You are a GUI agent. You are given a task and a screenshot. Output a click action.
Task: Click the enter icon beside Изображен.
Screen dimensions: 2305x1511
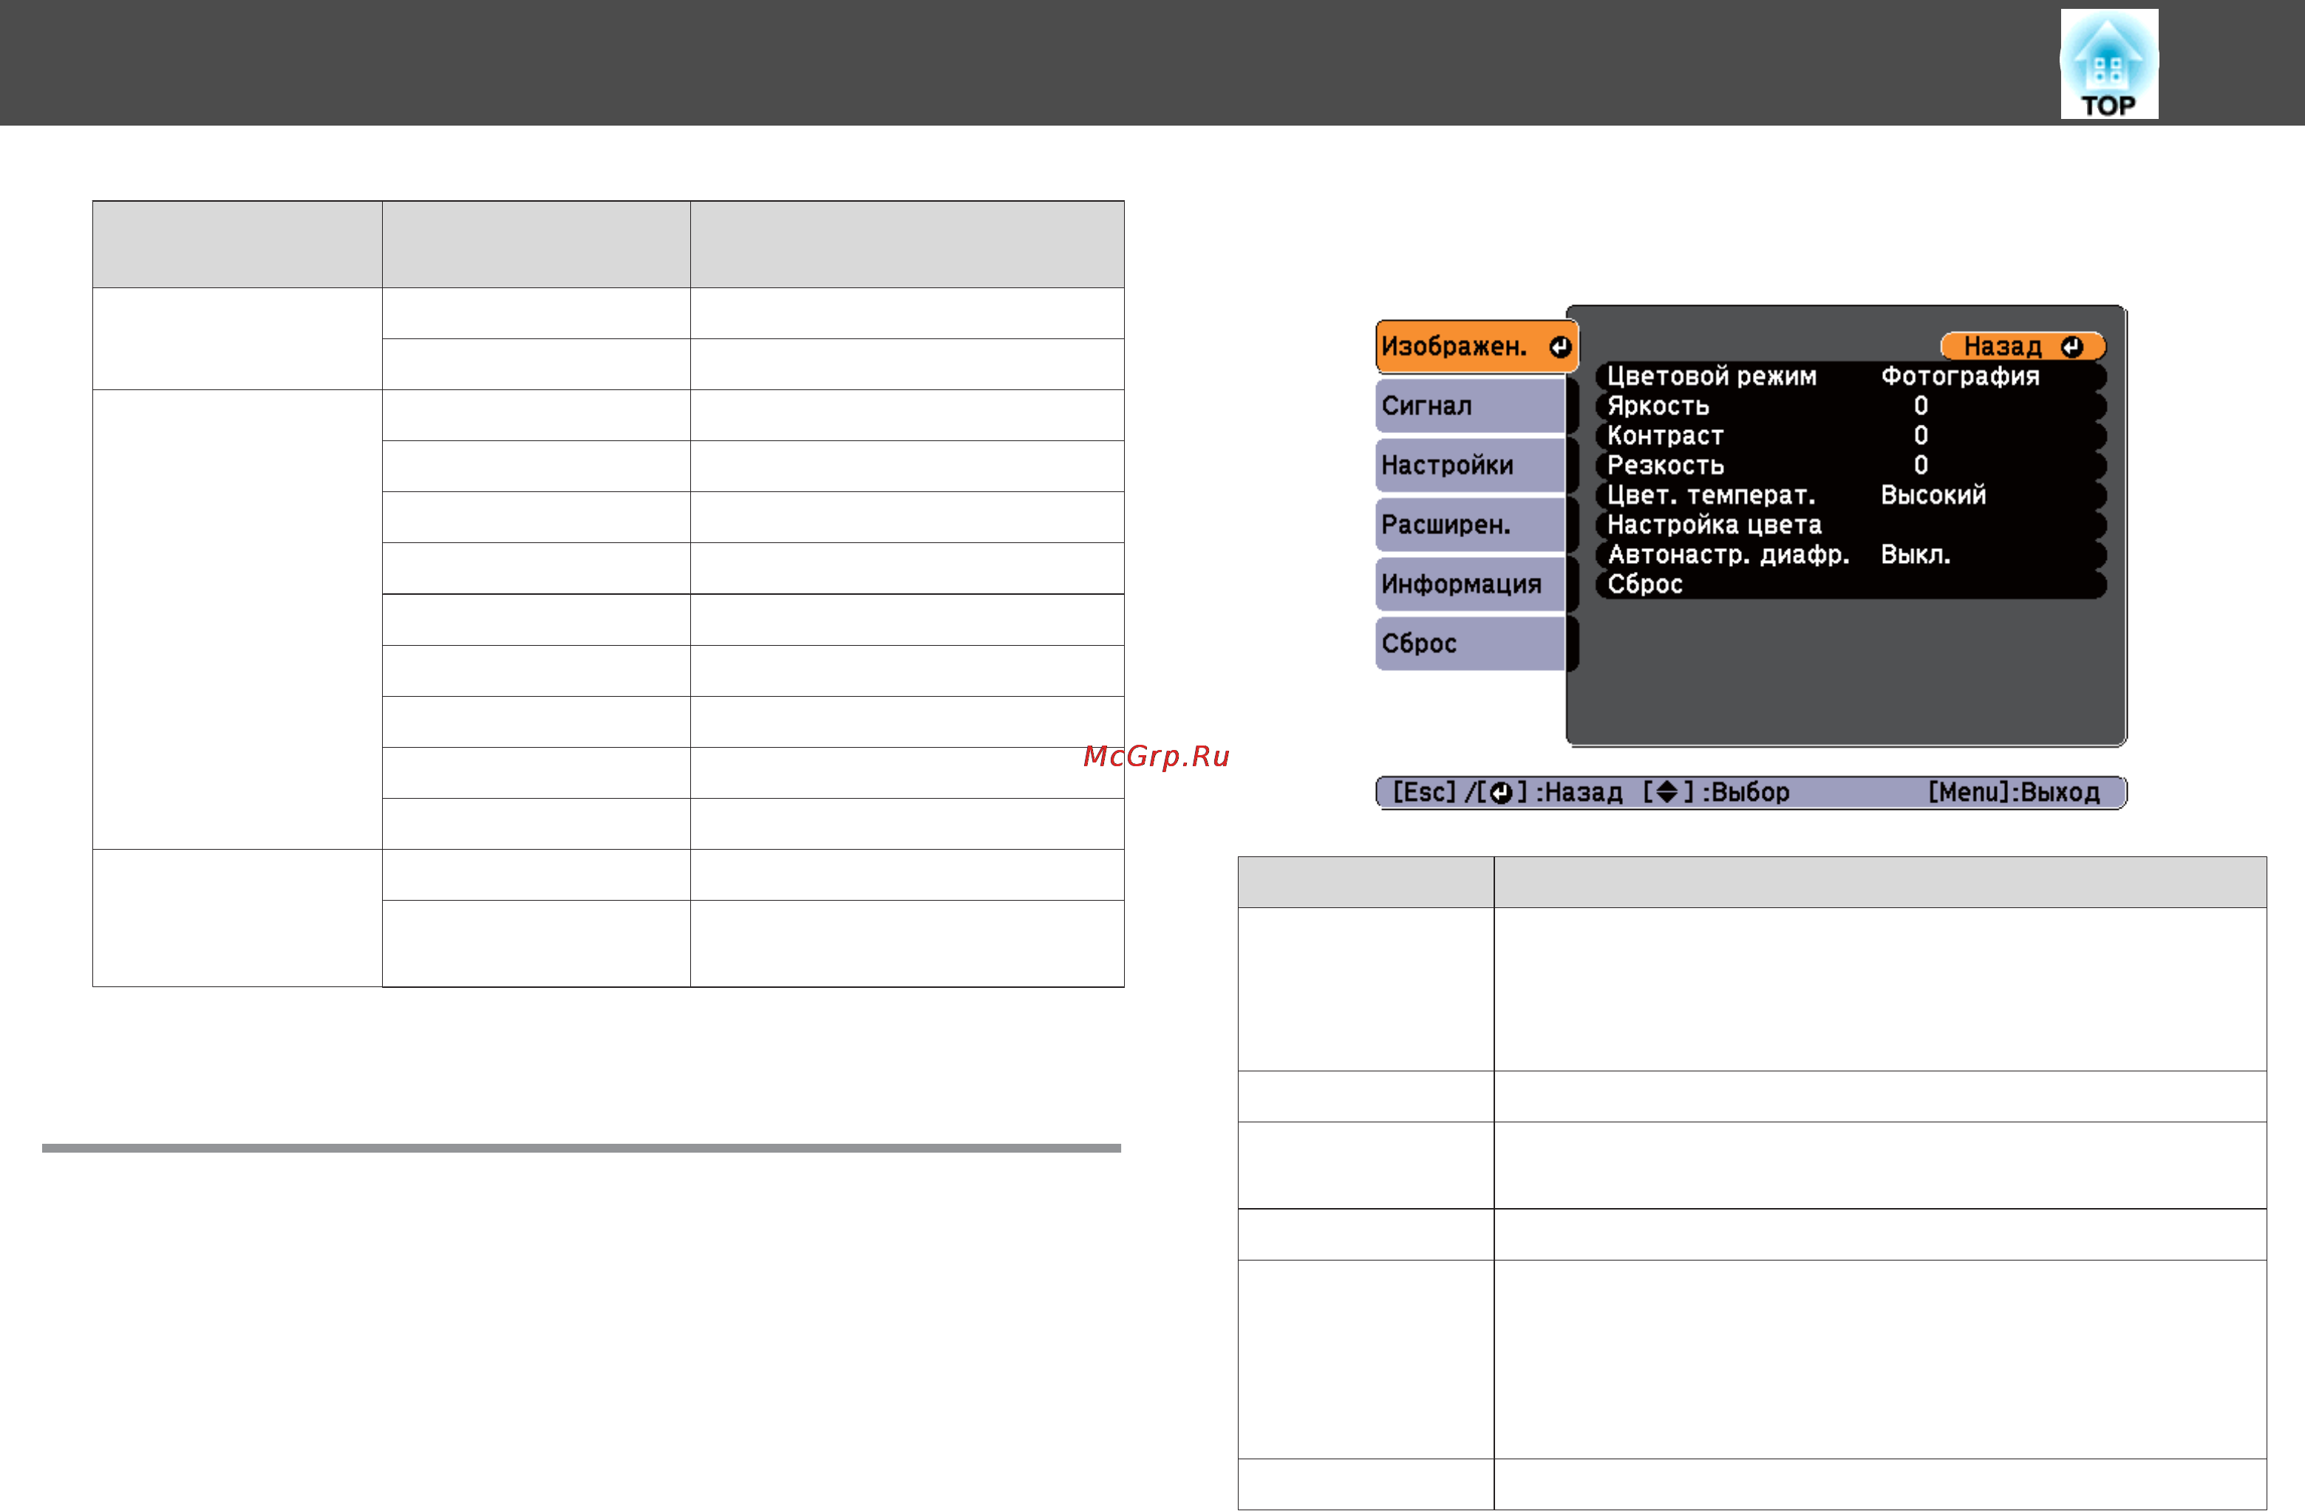pos(1559,347)
